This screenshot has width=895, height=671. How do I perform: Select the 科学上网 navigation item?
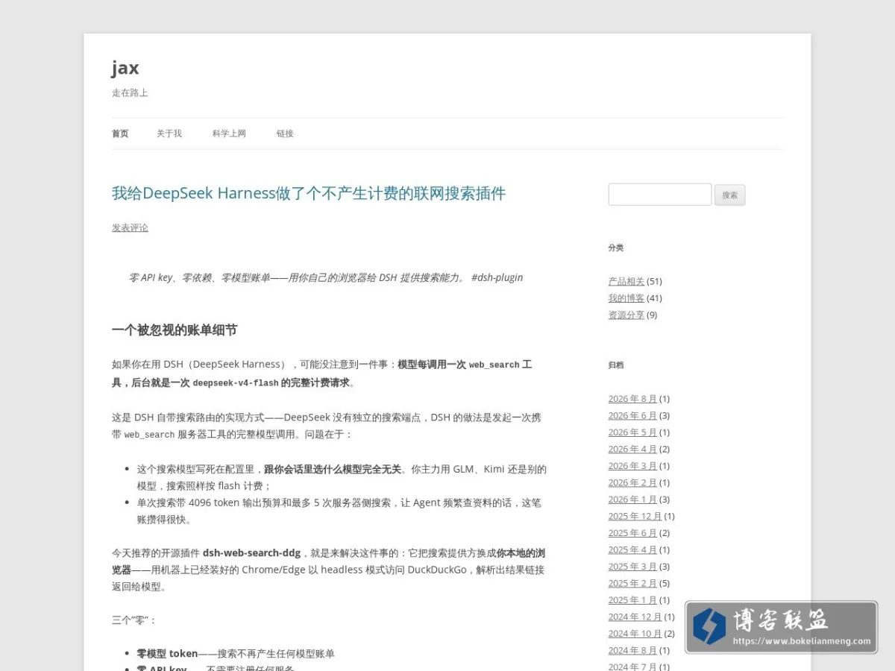click(x=229, y=133)
